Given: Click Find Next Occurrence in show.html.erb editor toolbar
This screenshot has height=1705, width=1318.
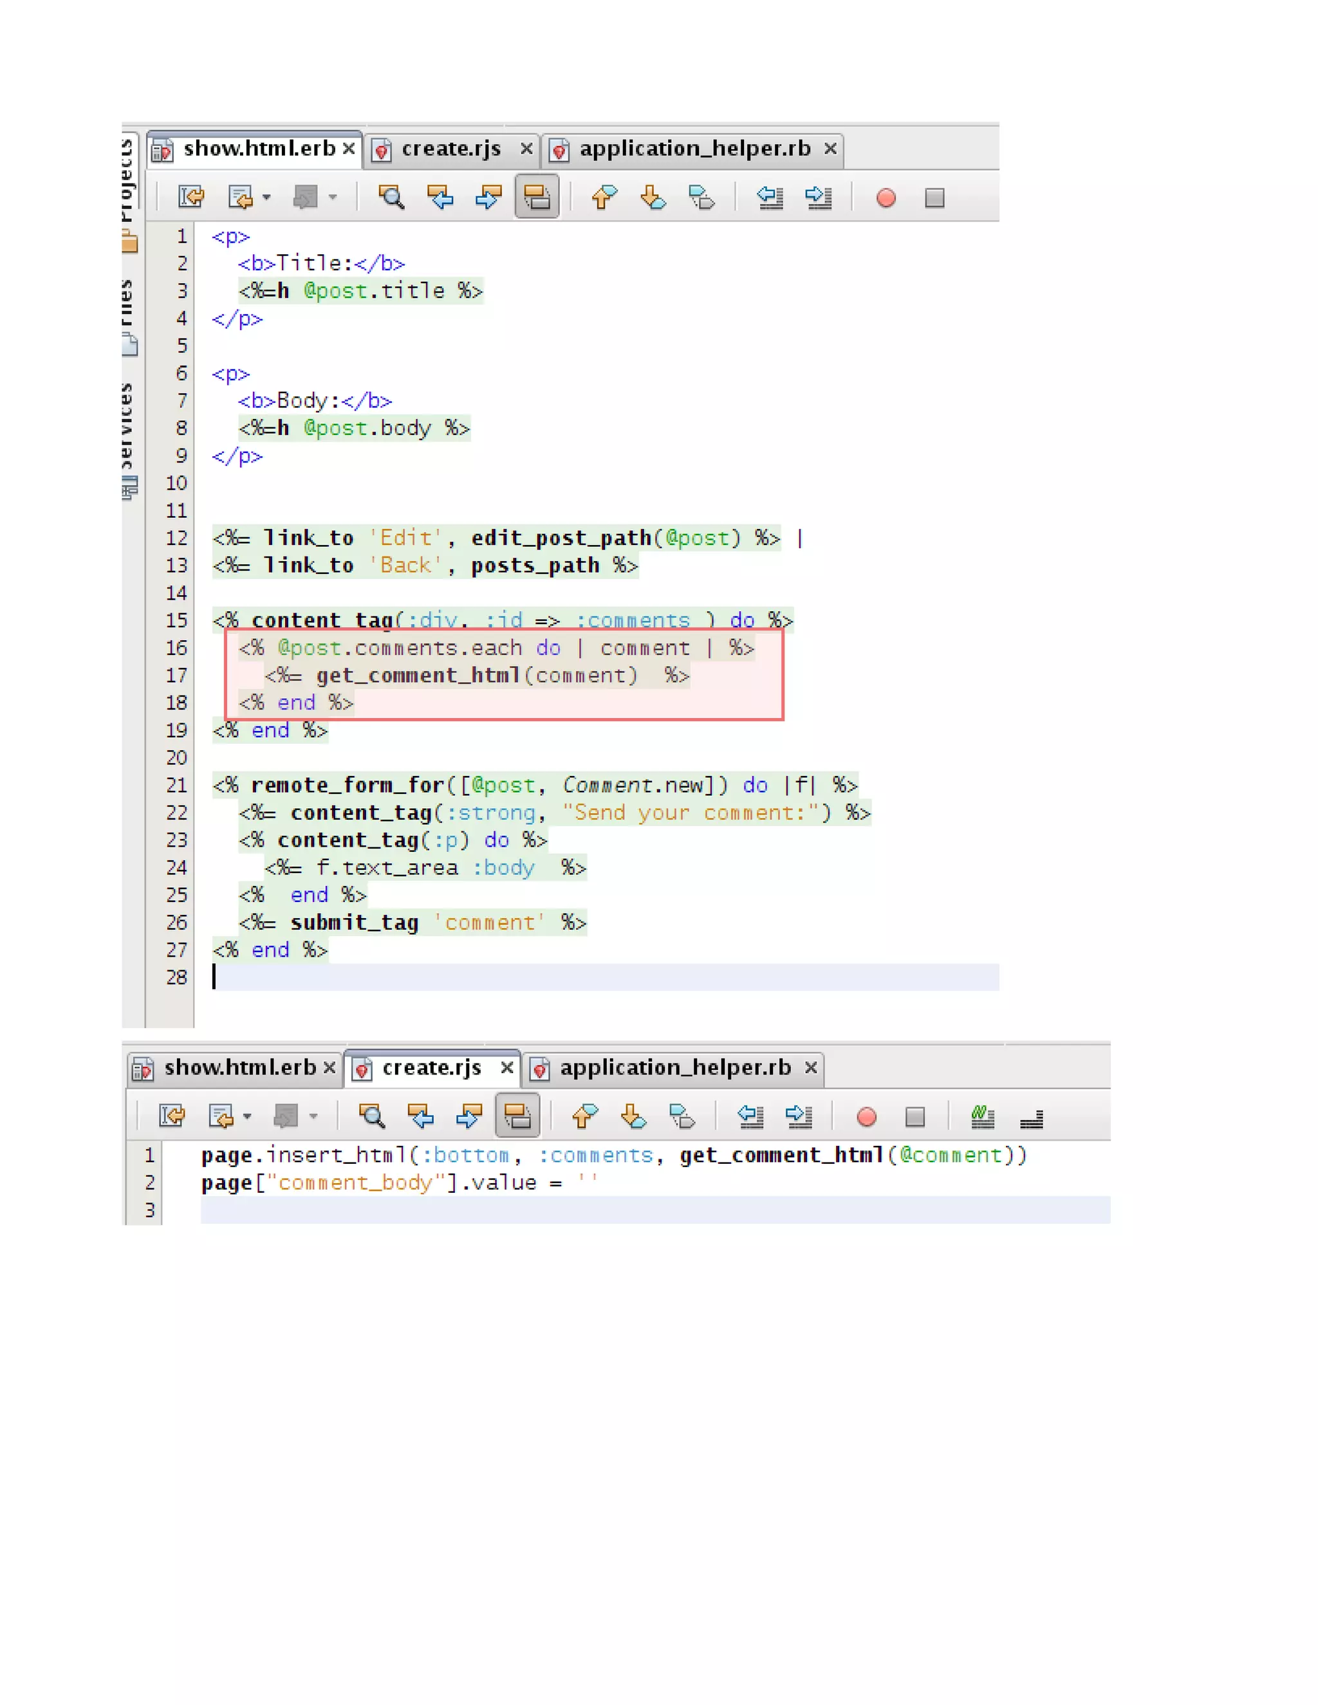Looking at the screenshot, I should [489, 197].
